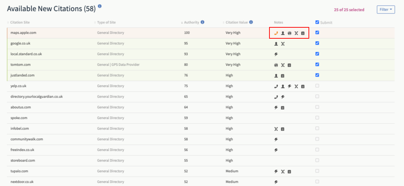Check the Submit box for infobel.com
The width and height of the screenshot is (404, 186).
pos(317,128)
